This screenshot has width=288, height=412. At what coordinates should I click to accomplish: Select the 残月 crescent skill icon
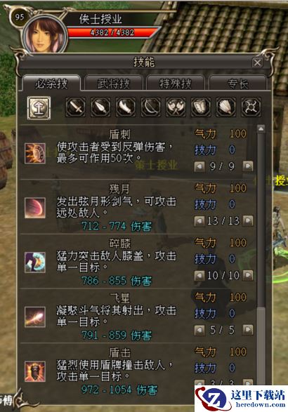tap(35, 208)
